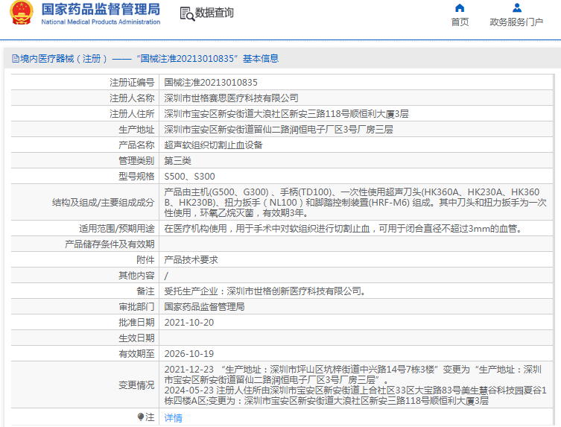Select the slash value in 其他内容 row

coord(166,276)
